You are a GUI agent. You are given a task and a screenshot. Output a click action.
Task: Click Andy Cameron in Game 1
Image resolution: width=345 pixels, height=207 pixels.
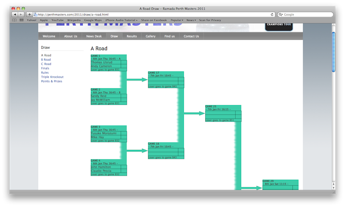101,66
